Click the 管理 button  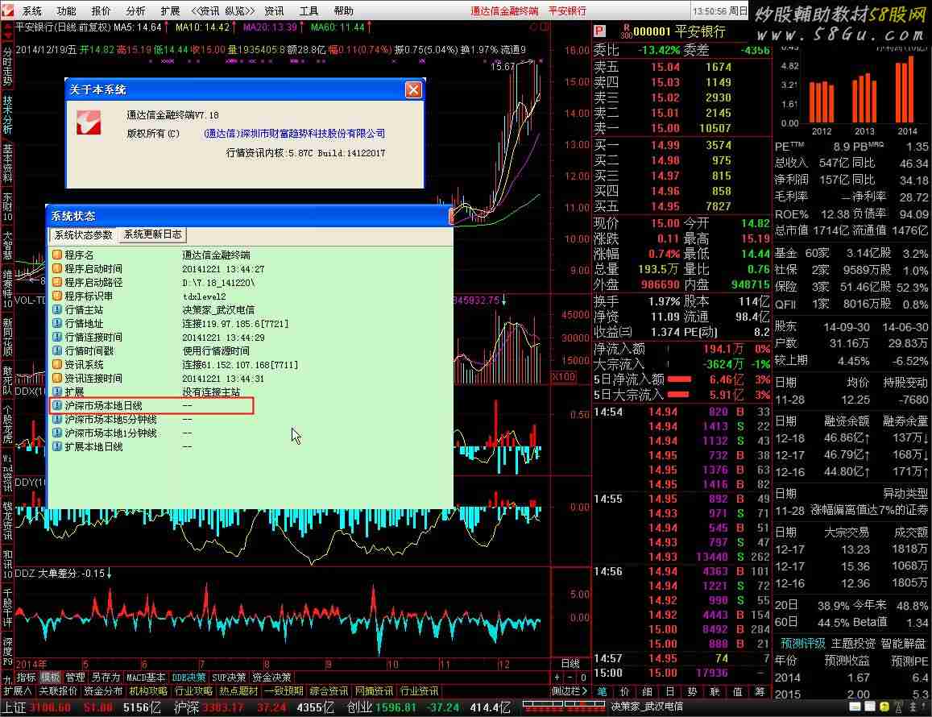pos(75,678)
